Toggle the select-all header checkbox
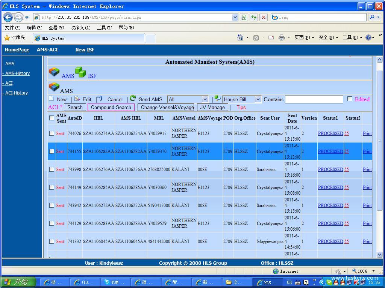This screenshot has height=288, width=385. pos(52,118)
